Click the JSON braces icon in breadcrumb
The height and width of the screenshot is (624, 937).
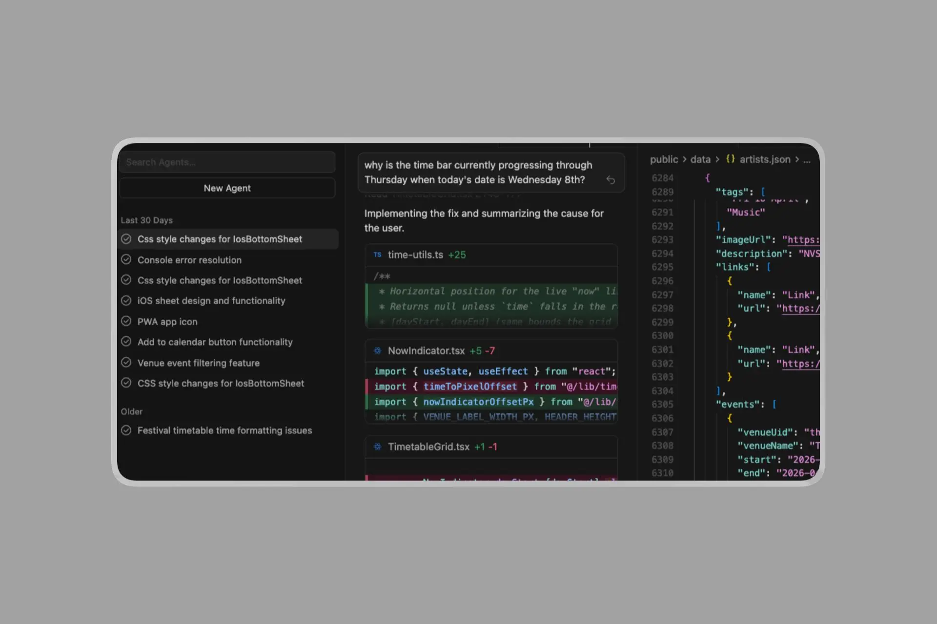tap(730, 159)
